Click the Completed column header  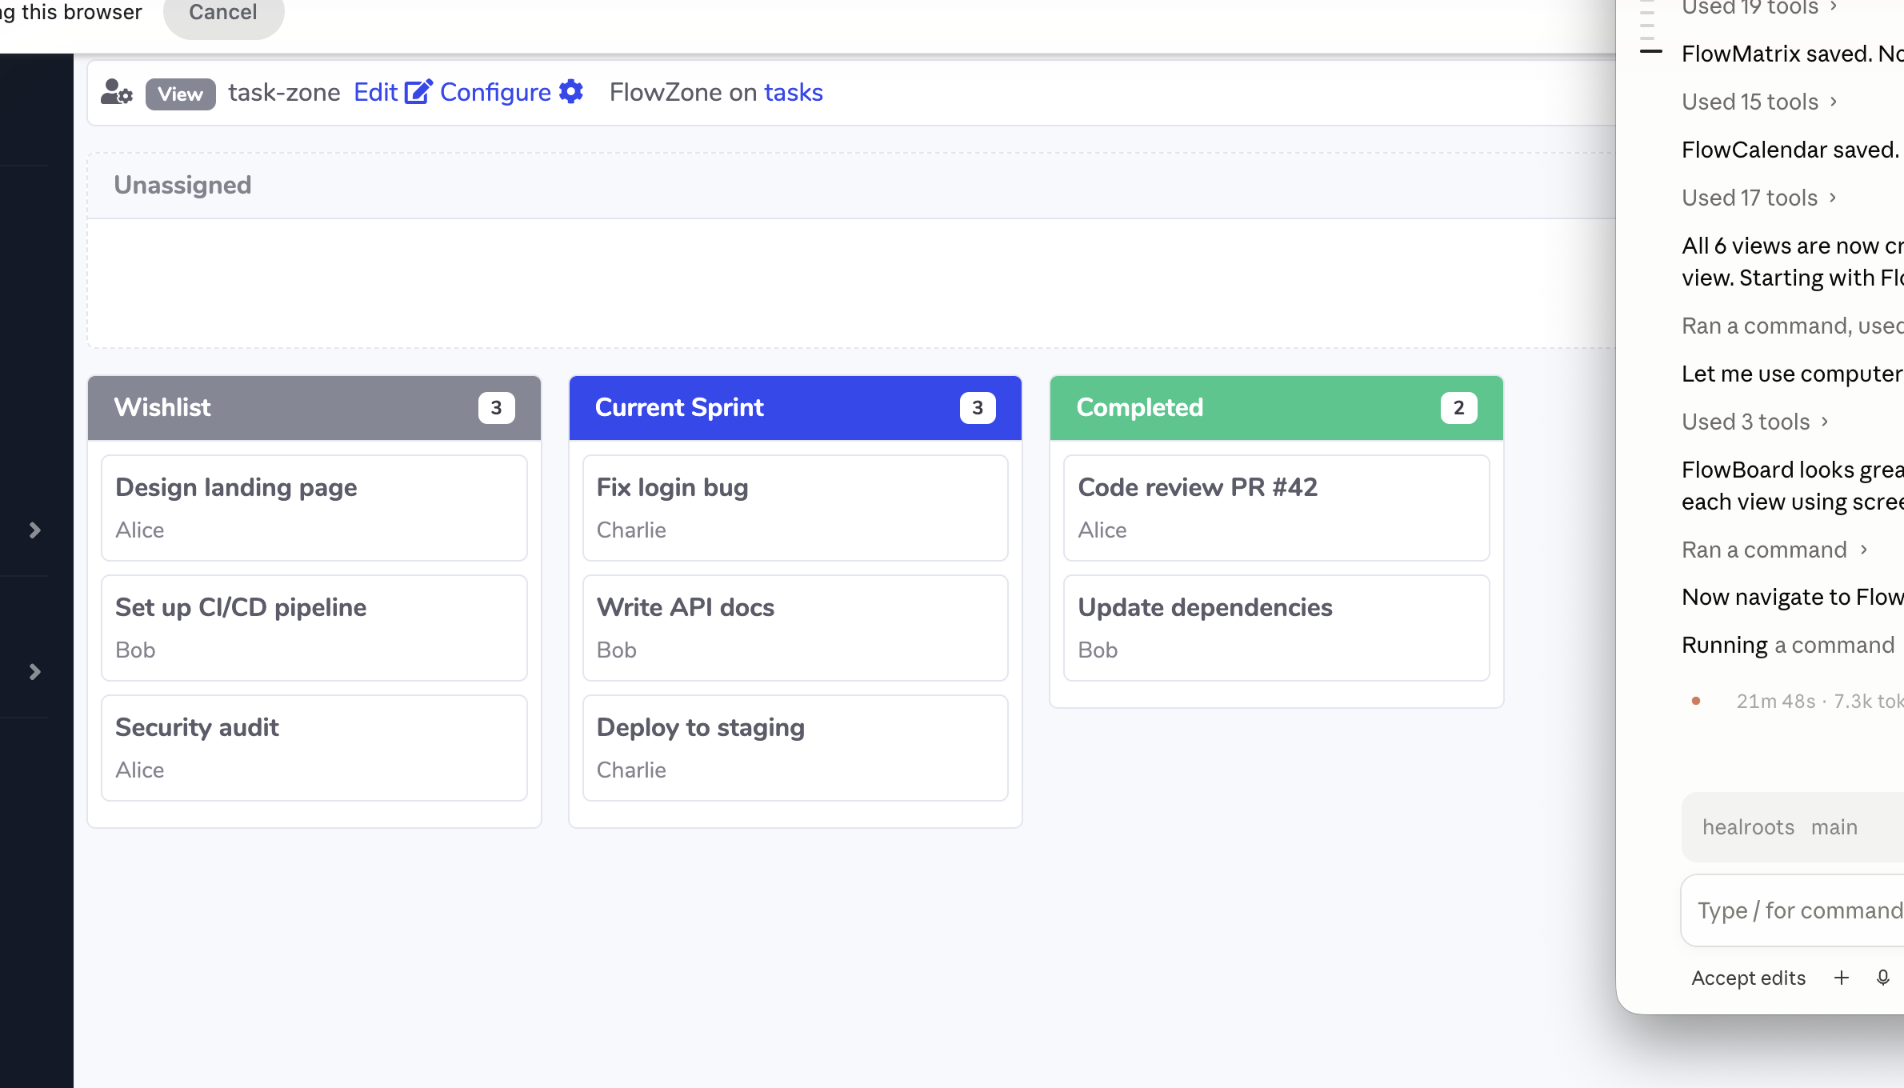click(x=1277, y=408)
